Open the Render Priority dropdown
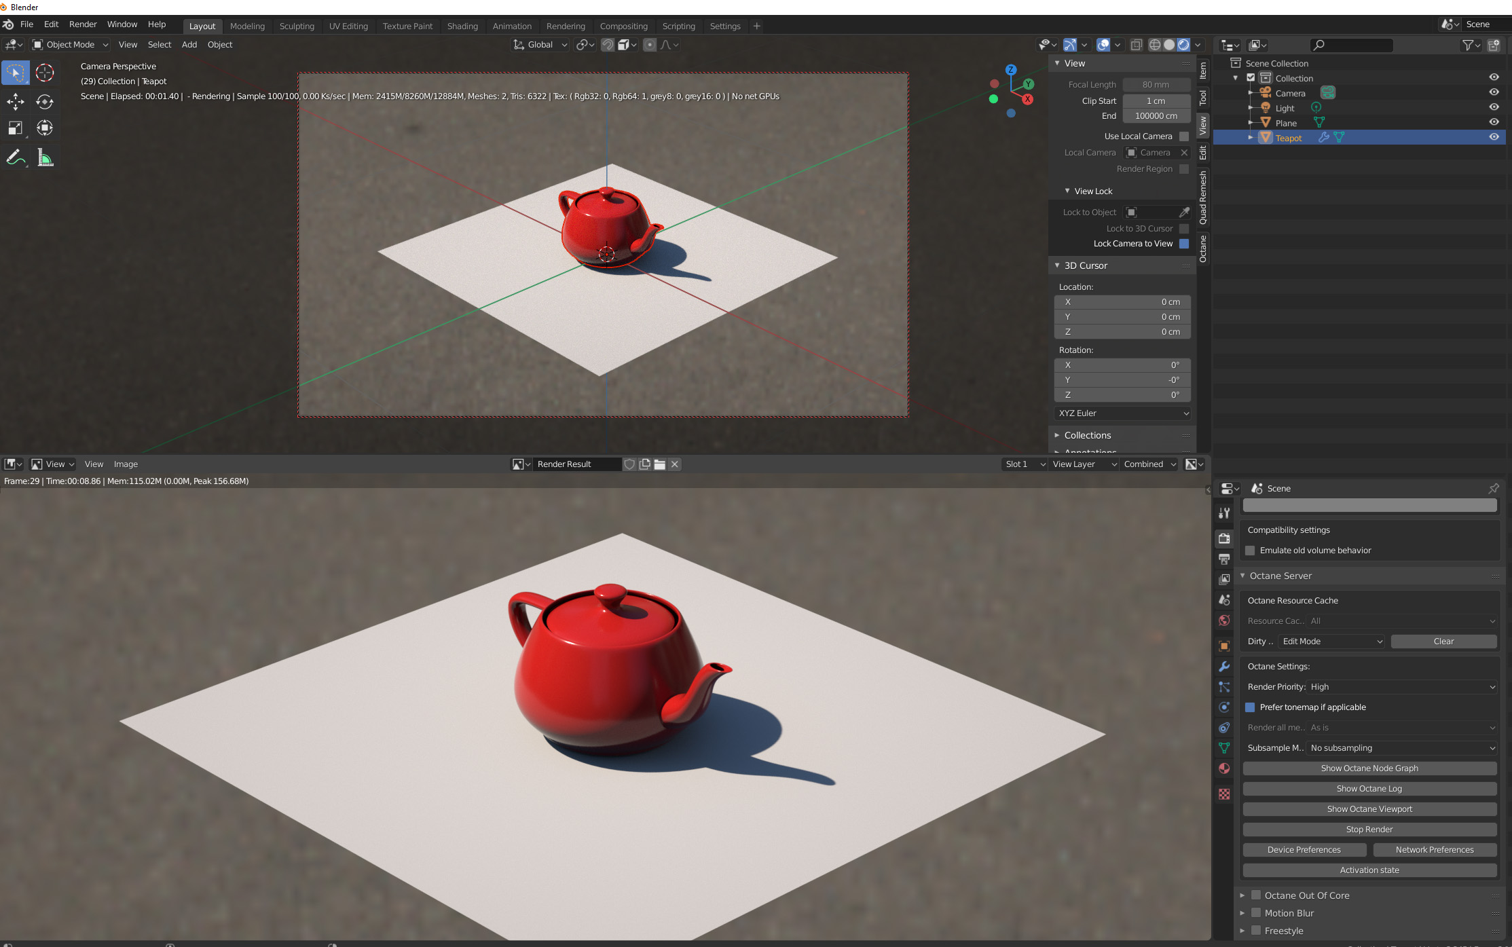Screen dimensions: 1512x947 (1402, 687)
